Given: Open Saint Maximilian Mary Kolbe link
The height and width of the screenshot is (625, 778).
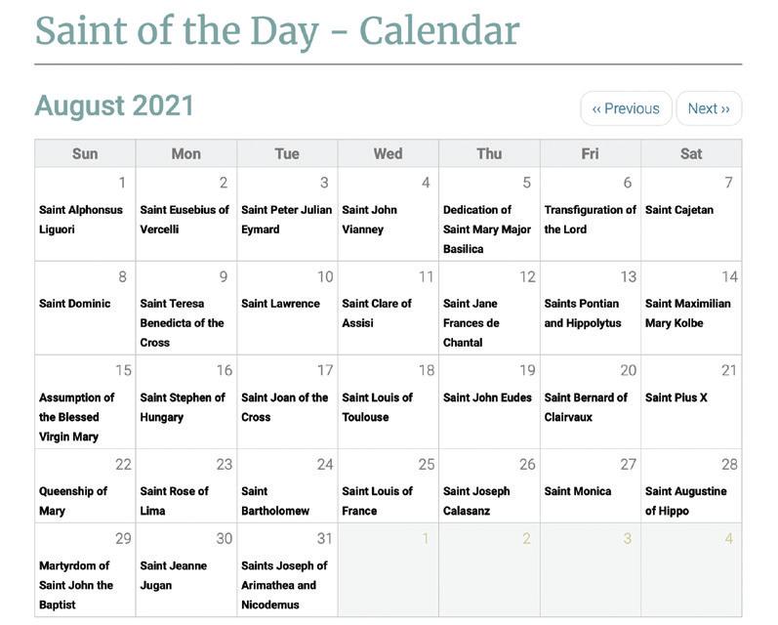Looking at the screenshot, I should point(687,313).
